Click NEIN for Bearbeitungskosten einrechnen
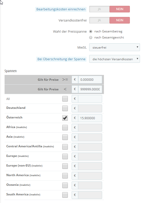This screenshot has width=156, height=203. click(x=119, y=9)
